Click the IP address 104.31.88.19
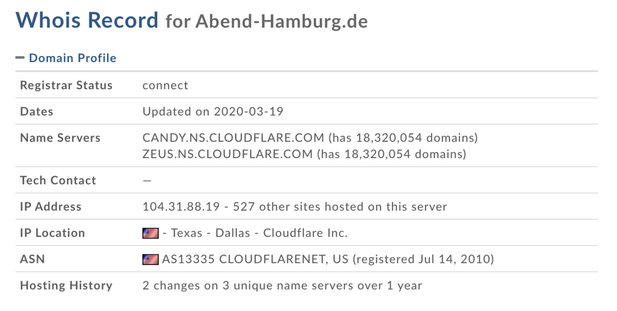The height and width of the screenshot is (311, 617). pyautogui.click(x=181, y=207)
